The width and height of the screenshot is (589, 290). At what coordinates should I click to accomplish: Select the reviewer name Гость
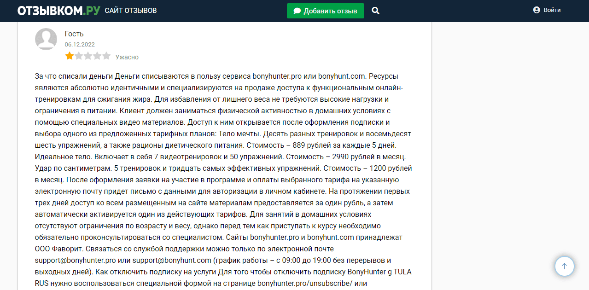tap(74, 33)
